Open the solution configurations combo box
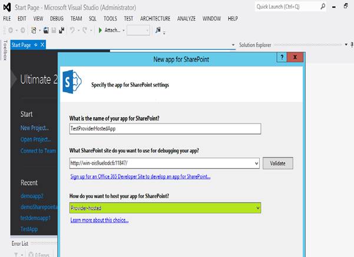The image size is (354, 257). tap(138, 30)
